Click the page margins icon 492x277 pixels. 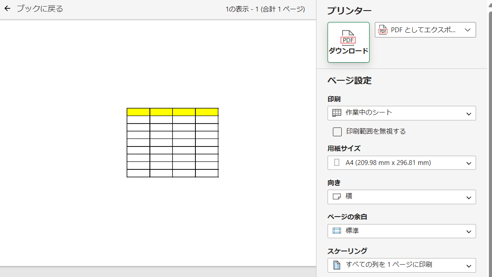pyautogui.click(x=337, y=231)
